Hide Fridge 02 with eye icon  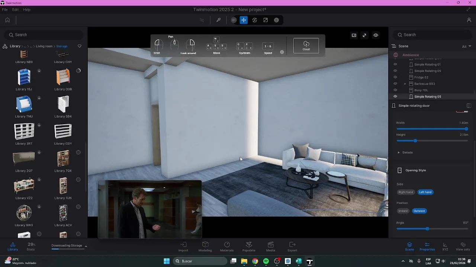coord(395,77)
